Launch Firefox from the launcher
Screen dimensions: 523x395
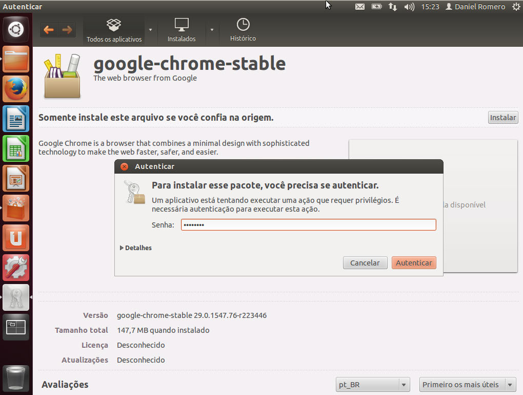[16, 89]
